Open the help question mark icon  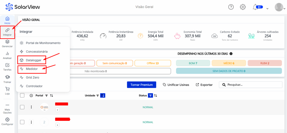tap(231, 7)
